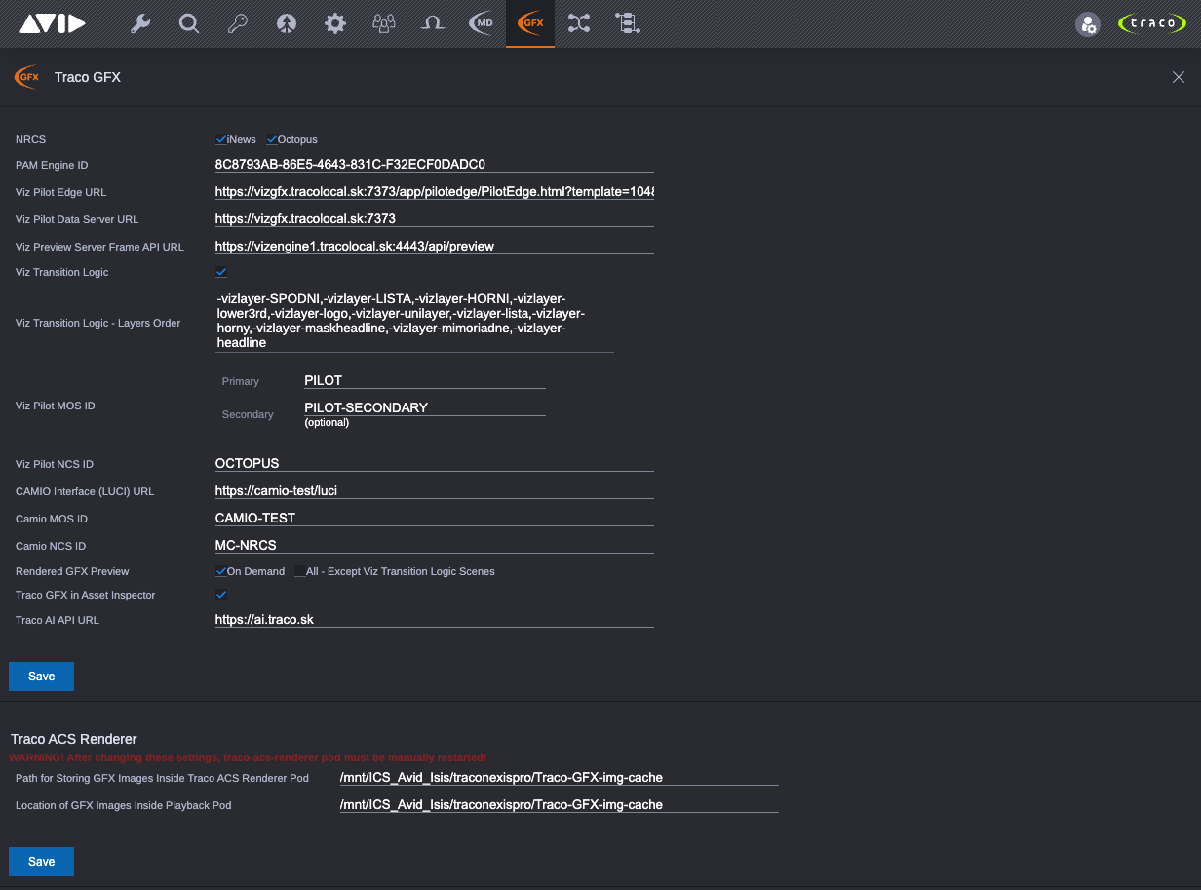Open user profile settings icon
The height and width of the screenshot is (890, 1201).
pos(1088,24)
